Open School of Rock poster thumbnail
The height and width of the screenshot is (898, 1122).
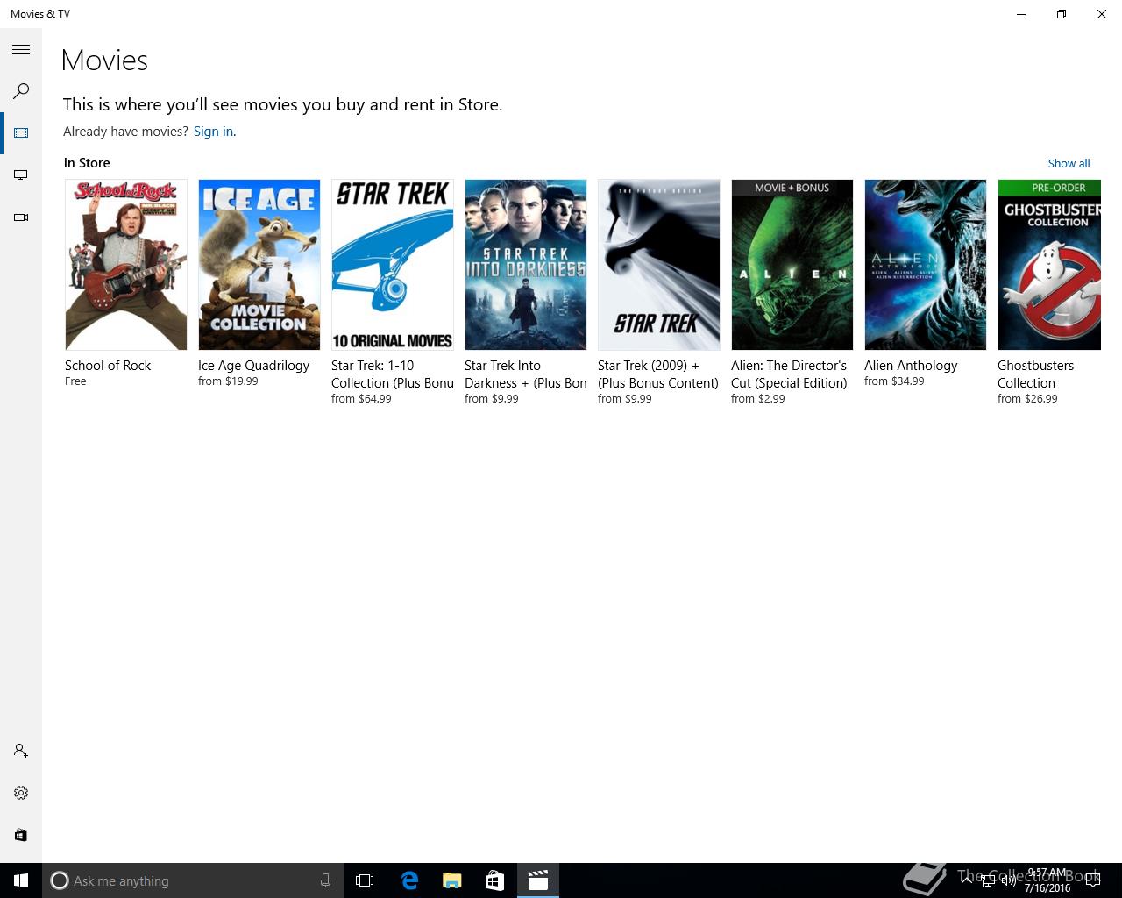click(126, 265)
